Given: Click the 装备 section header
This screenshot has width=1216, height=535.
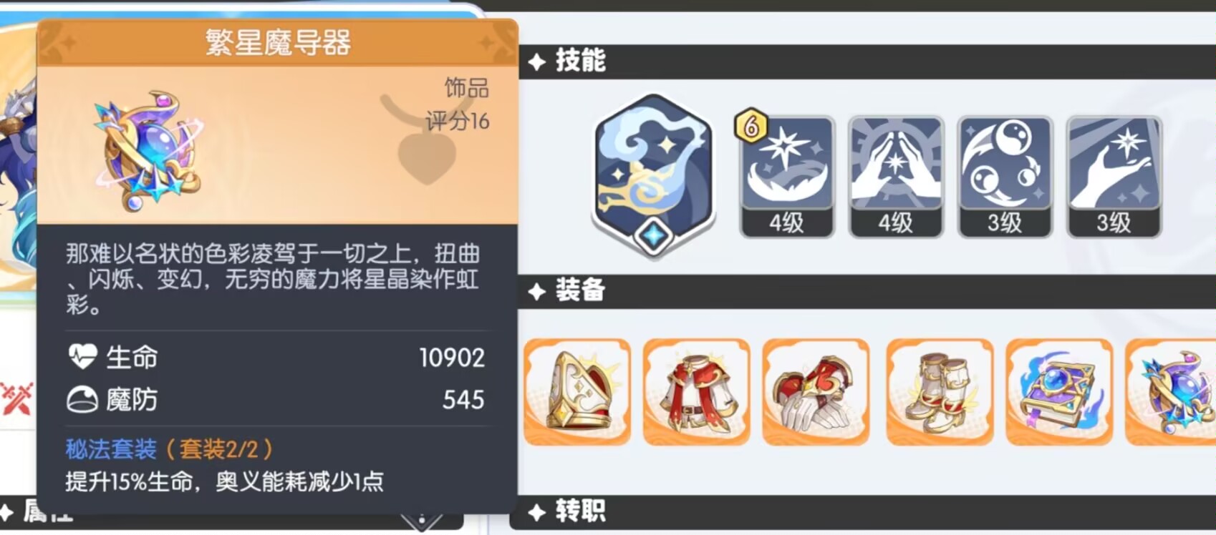Looking at the screenshot, I should click(580, 290).
